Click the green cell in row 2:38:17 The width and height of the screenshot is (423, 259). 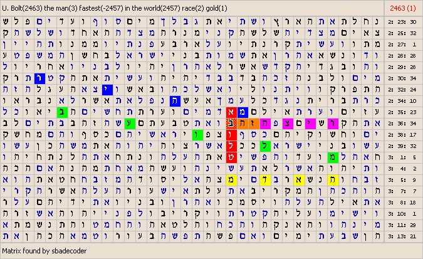(196, 134)
